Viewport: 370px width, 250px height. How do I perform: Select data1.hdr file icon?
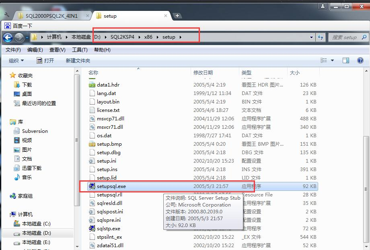point(92,85)
